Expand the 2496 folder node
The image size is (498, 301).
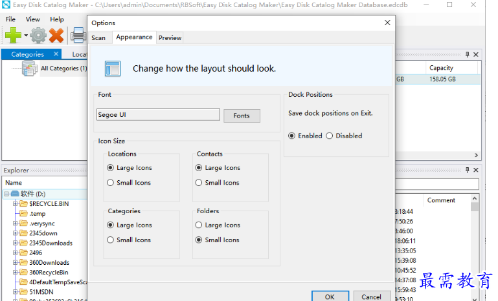coord(15,253)
